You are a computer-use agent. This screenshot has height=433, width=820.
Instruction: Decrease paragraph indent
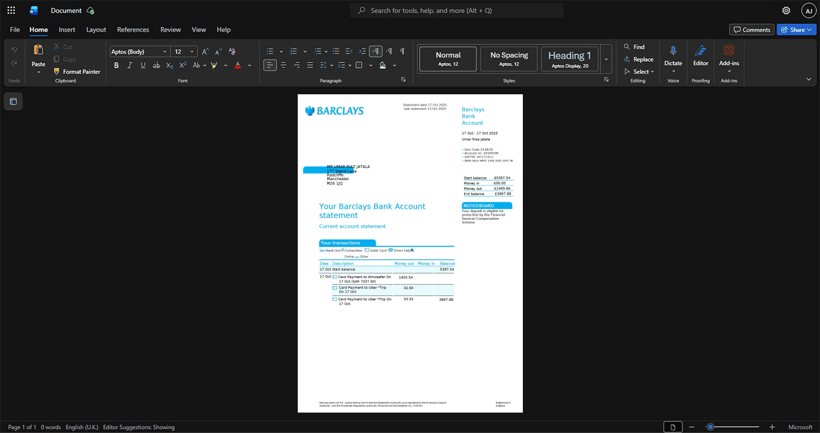(x=349, y=52)
